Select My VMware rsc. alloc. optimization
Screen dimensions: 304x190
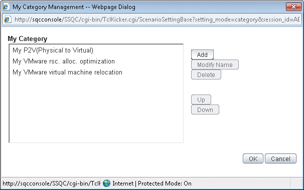coord(64,61)
